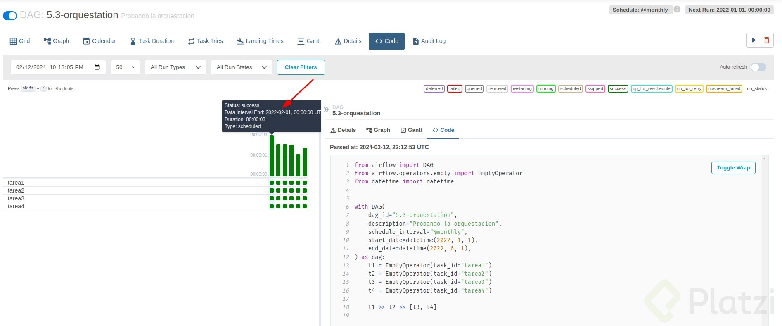Enable the Auto-refresh switch

758,67
